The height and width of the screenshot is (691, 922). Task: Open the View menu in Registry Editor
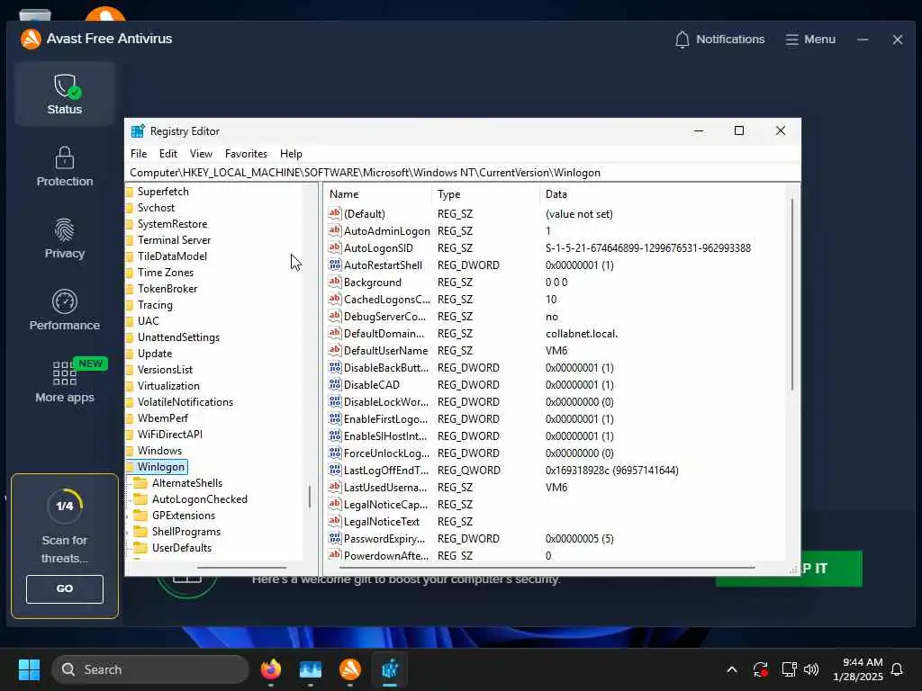point(201,154)
